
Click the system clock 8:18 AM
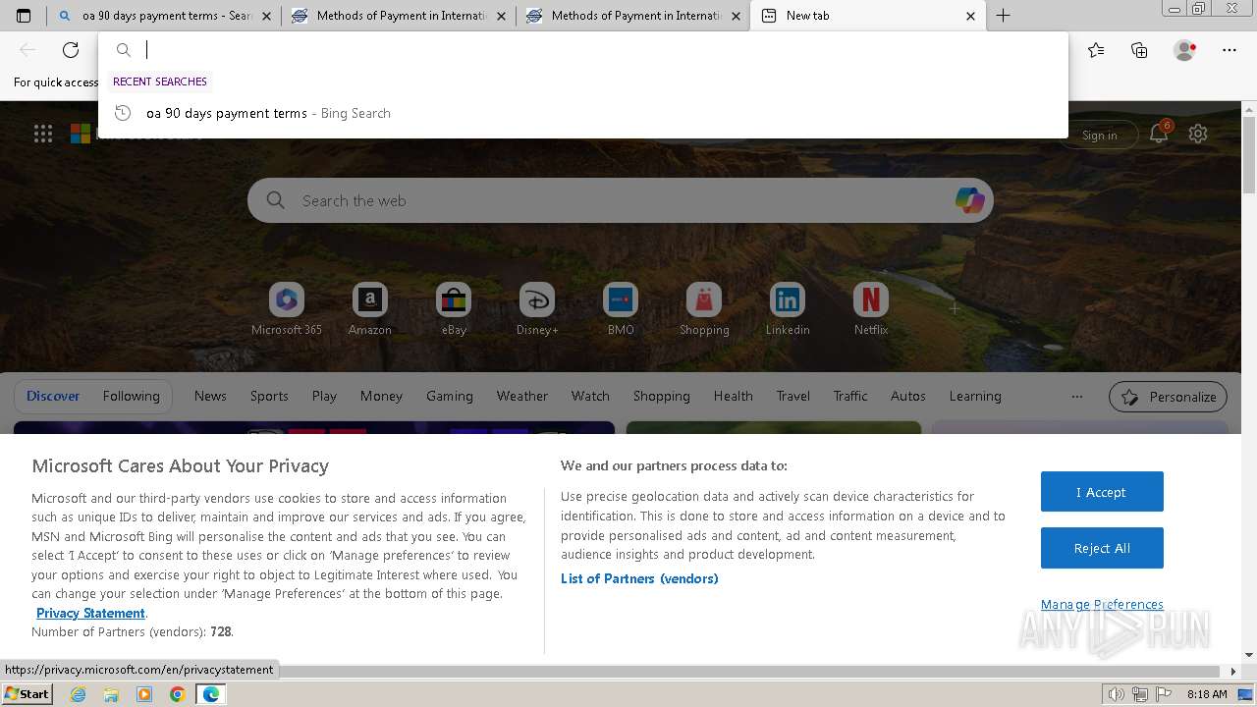coord(1207,694)
